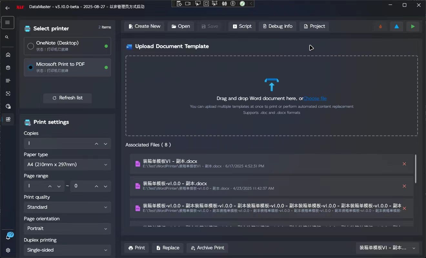Expand the Duplex printing dropdown
This screenshot has width=426, height=258.
(x=67, y=250)
